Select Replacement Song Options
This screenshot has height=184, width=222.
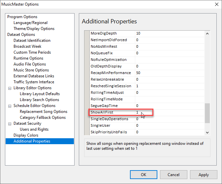pyautogui.click(x=43, y=112)
